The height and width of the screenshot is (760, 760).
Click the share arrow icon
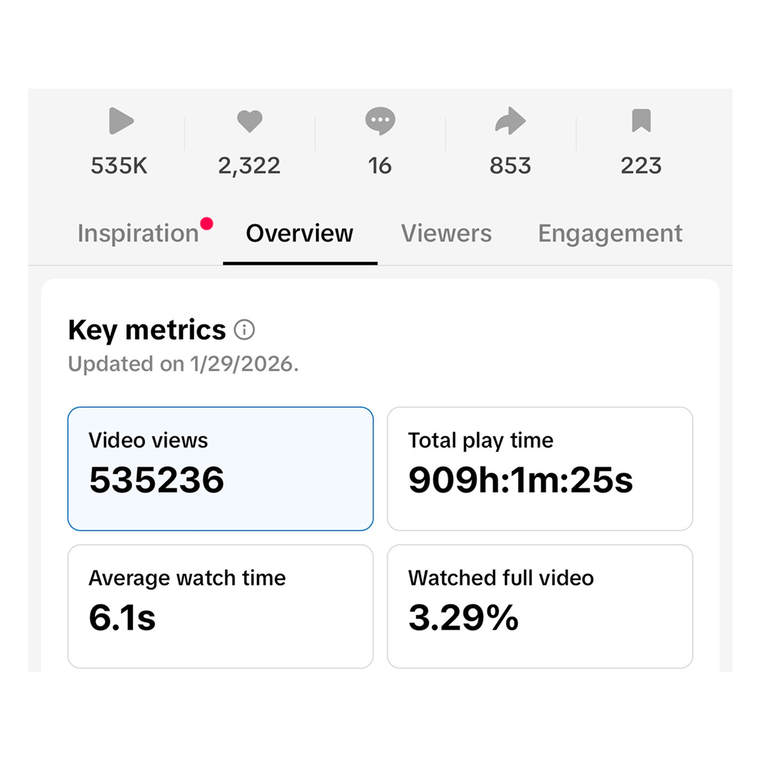510,121
